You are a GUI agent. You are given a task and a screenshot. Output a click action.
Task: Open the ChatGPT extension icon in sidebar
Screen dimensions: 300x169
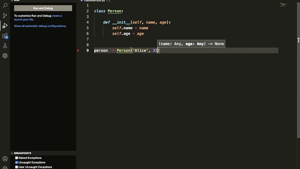point(5,56)
